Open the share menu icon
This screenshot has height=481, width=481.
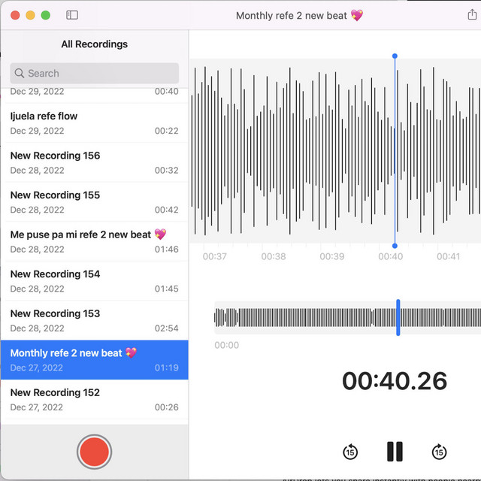point(472,15)
